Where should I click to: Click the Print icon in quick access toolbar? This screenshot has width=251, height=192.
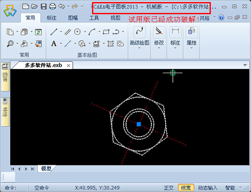pyautogui.click(x=52, y=6)
